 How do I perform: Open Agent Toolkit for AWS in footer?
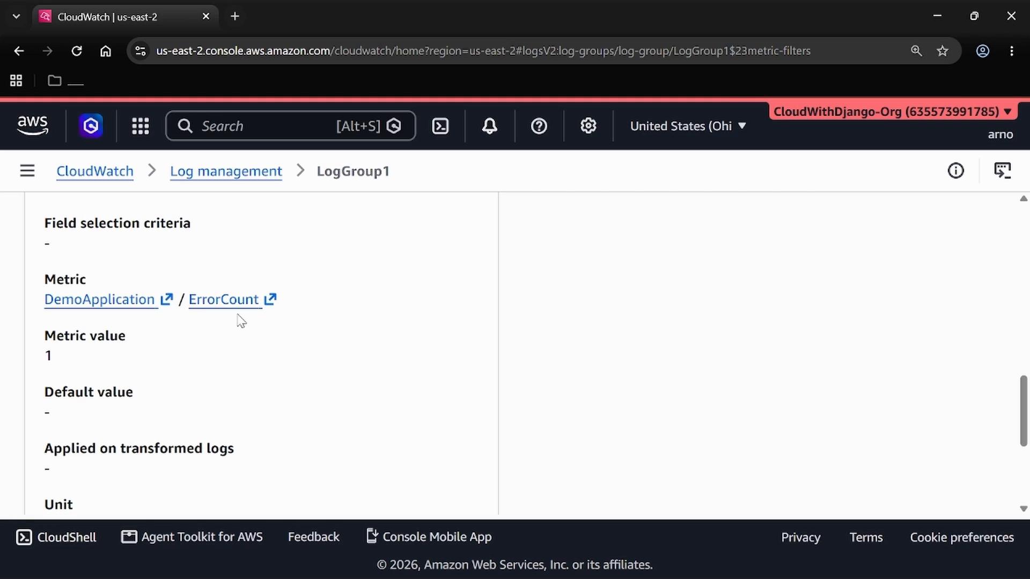pos(192,537)
